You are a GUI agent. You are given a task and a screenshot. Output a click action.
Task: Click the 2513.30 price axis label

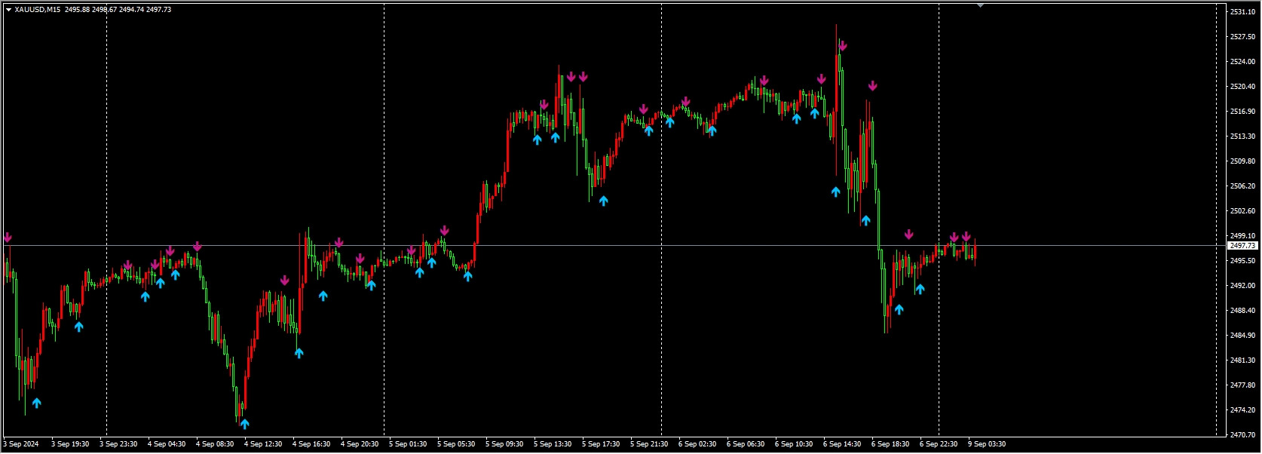1242,137
